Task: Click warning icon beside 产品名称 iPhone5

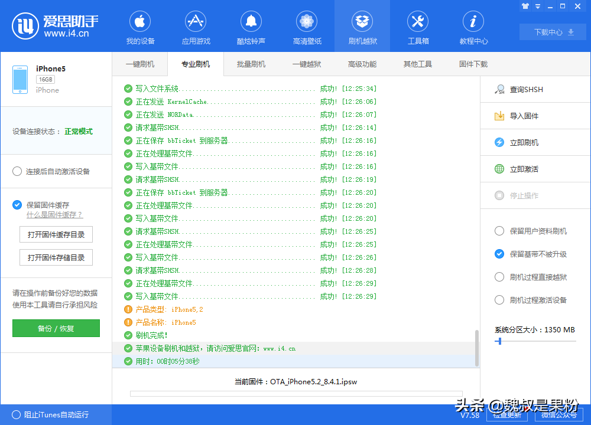Action: [128, 322]
